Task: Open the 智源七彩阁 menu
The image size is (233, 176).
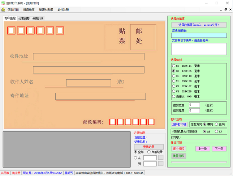Action: 46,10
